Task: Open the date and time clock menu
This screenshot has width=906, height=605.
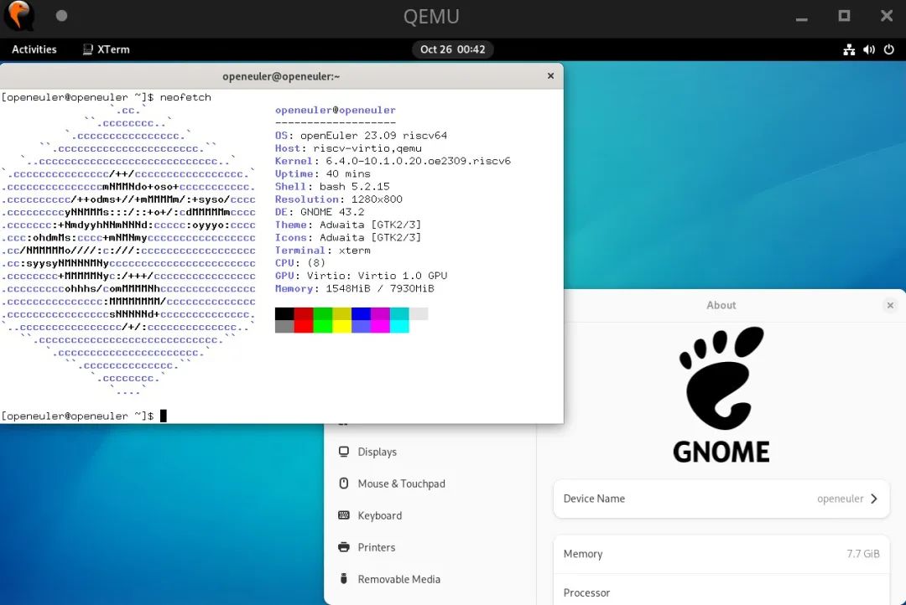Action: pyautogui.click(x=452, y=49)
